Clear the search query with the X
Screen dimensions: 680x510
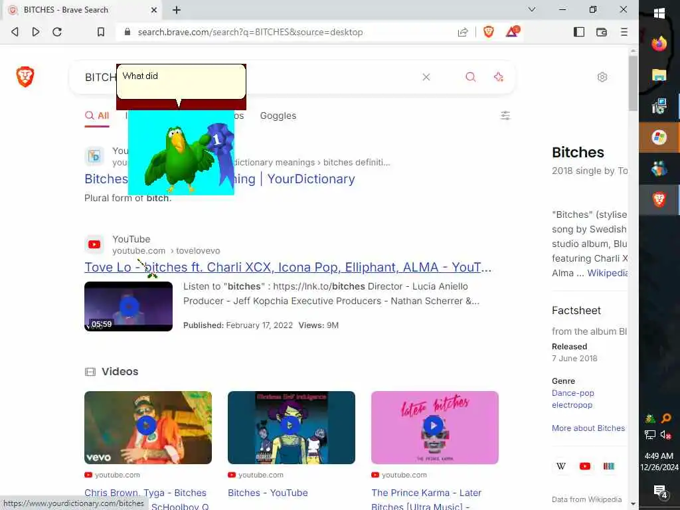coord(426,77)
